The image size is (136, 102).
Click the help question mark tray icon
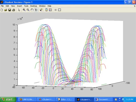(116, 99)
